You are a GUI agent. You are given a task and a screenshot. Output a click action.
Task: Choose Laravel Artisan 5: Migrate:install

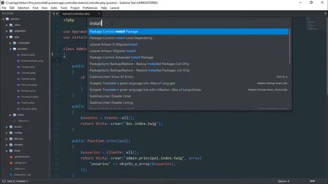tap(189, 44)
